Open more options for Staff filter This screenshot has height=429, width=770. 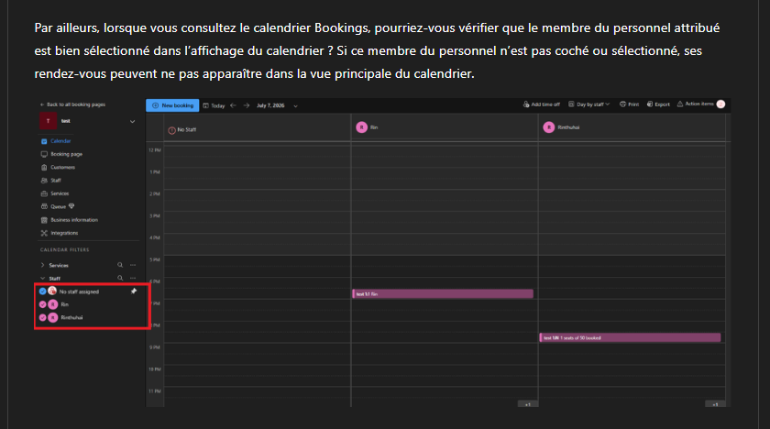click(133, 278)
